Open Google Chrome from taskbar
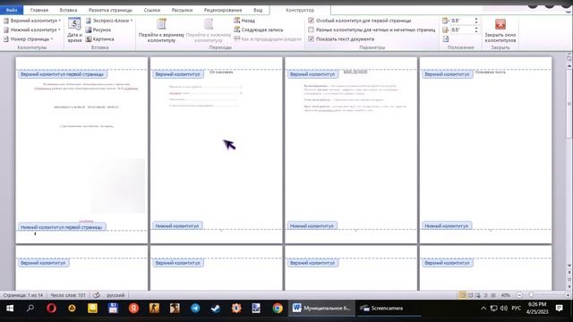Image resolution: width=573 pixels, height=322 pixels. pos(278,309)
